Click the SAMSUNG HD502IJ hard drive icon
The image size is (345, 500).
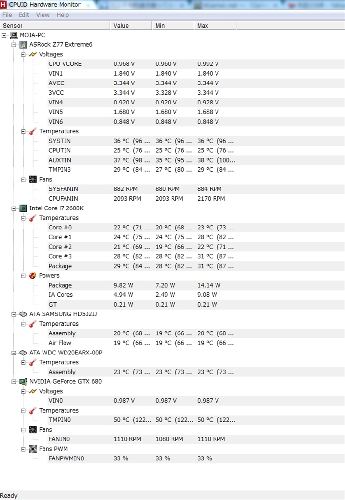pos(23,314)
